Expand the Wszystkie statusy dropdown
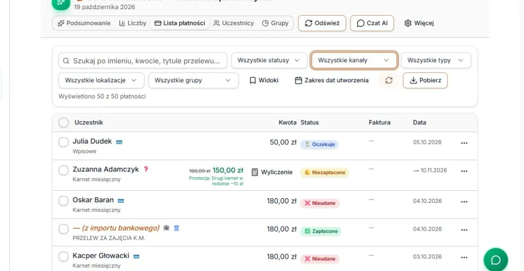Viewport: 524px width, 271px height. (269, 61)
